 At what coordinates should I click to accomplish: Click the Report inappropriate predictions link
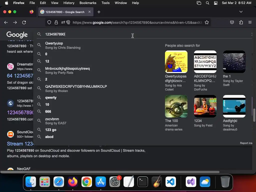coord(246,143)
